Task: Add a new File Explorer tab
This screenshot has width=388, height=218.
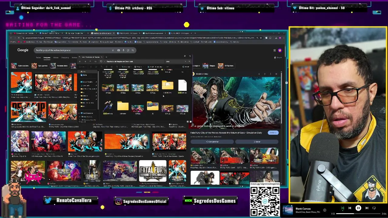Action: 106,57
